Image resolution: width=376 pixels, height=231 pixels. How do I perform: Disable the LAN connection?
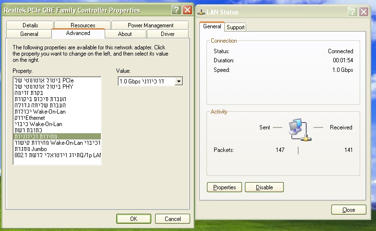pyautogui.click(x=264, y=187)
